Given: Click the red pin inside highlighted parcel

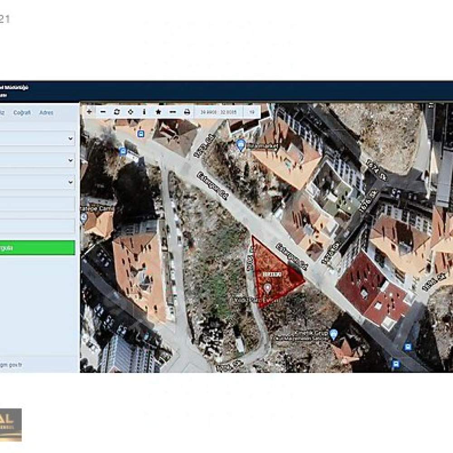Looking at the screenshot, I should (268, 288).
